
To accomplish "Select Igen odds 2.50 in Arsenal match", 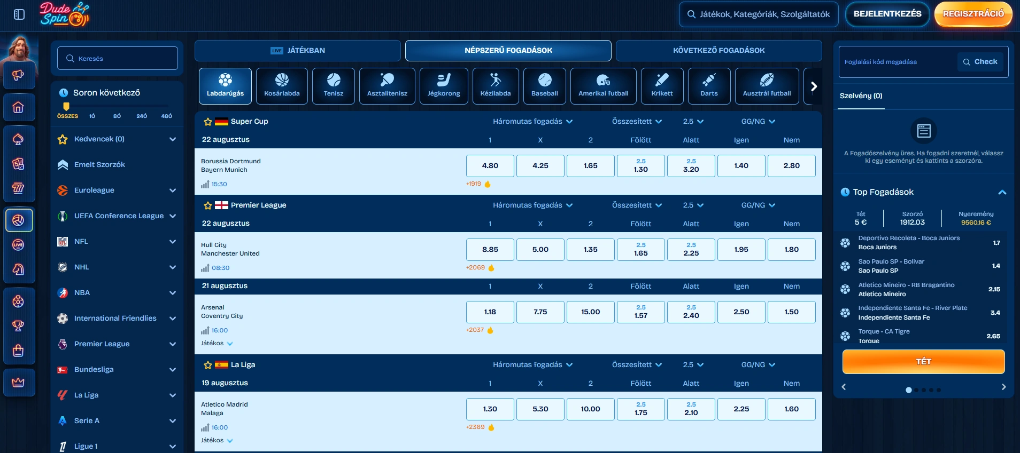I will pyautogui.click(x=741, y=312).
